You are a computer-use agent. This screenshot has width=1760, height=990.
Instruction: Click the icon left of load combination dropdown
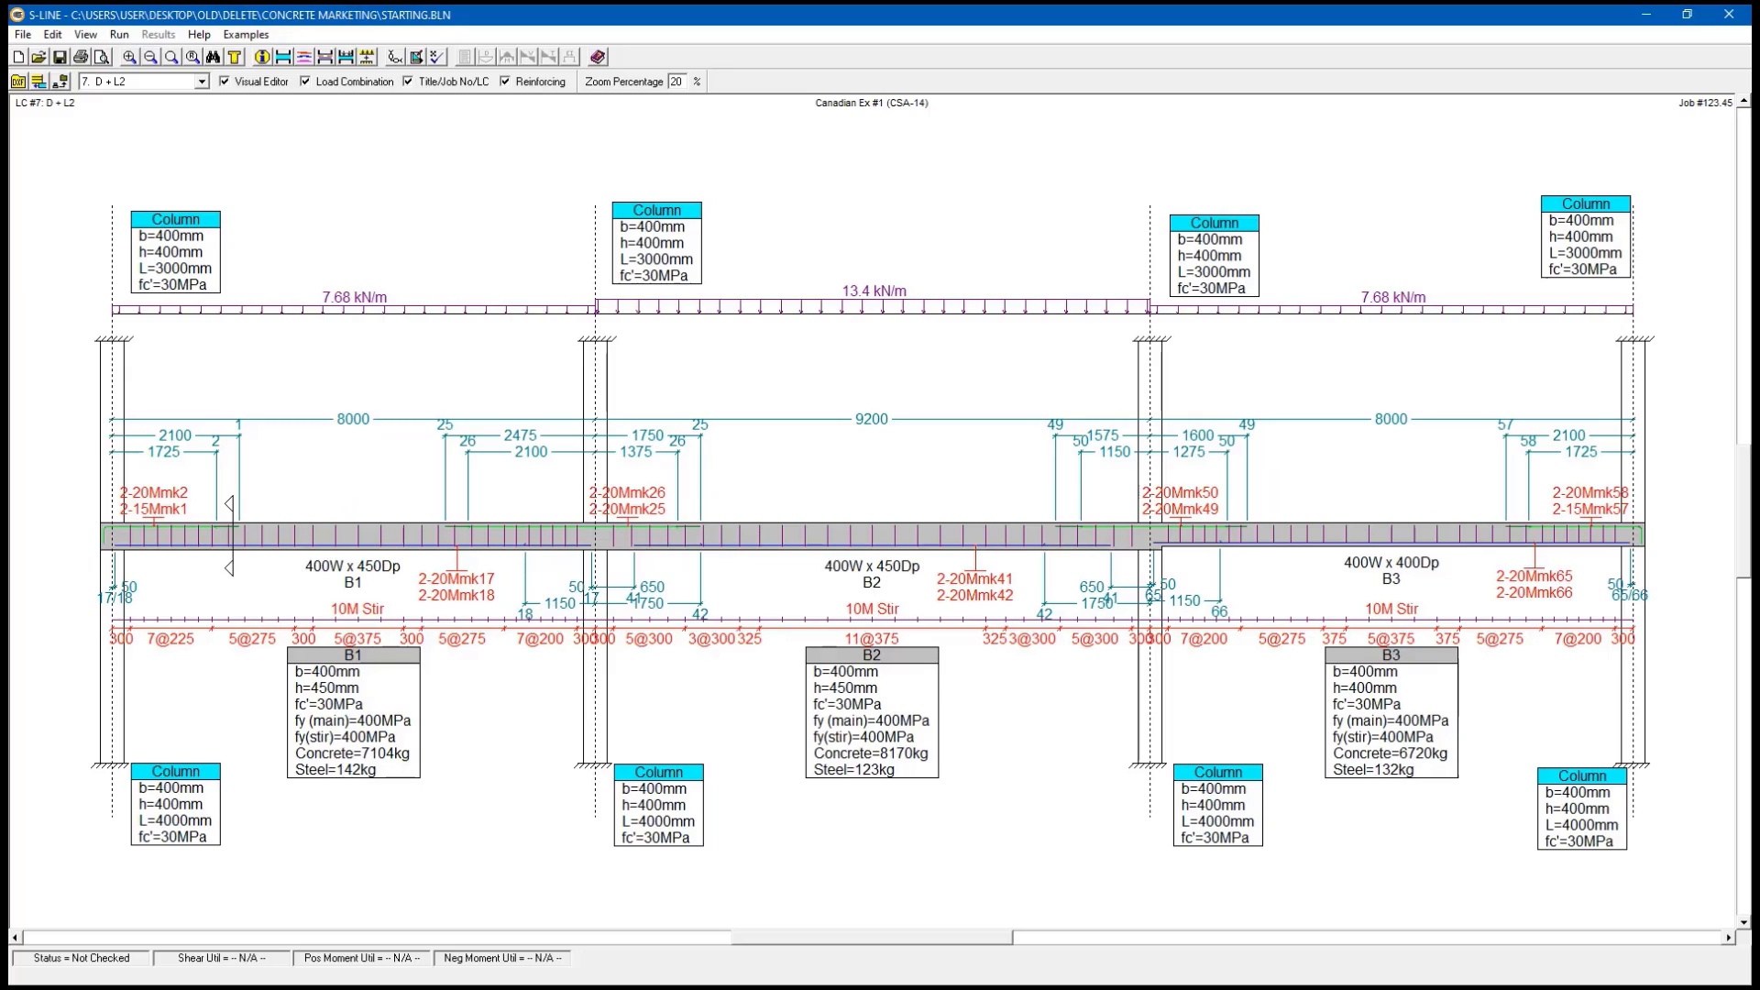tap(60, 82)
